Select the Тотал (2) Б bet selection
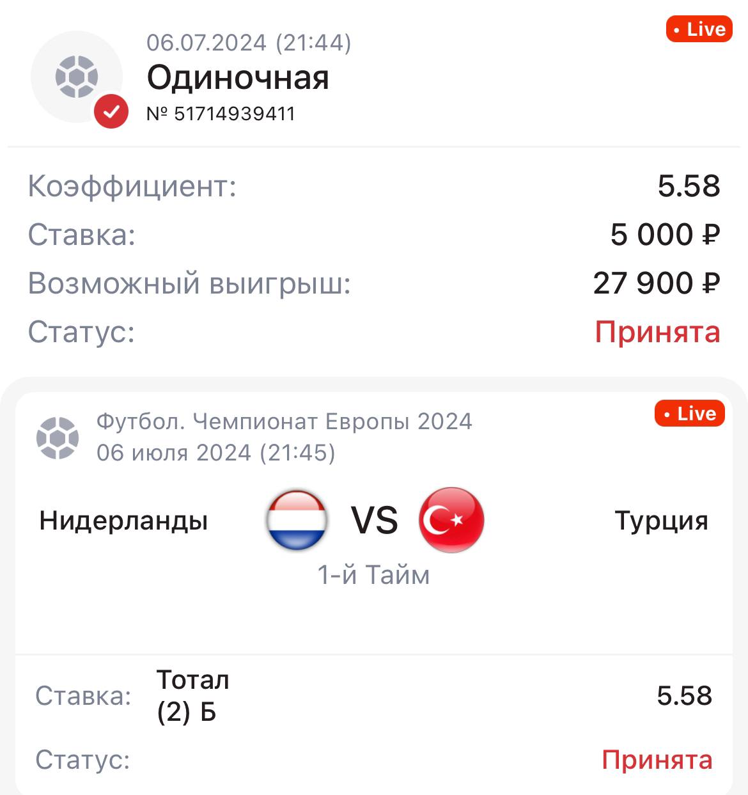Screen dimensions: 748x795 192,696
